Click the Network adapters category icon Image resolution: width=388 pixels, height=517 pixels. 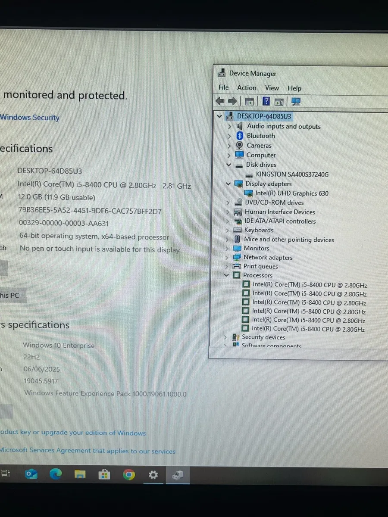237,257
